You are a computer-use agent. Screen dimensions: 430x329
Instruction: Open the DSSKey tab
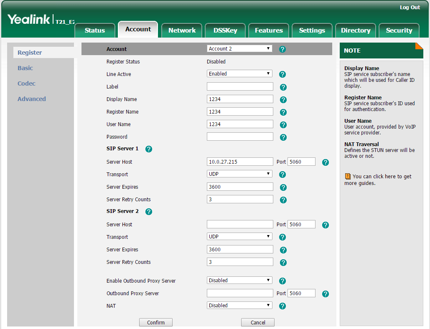(x=225, y=30)
